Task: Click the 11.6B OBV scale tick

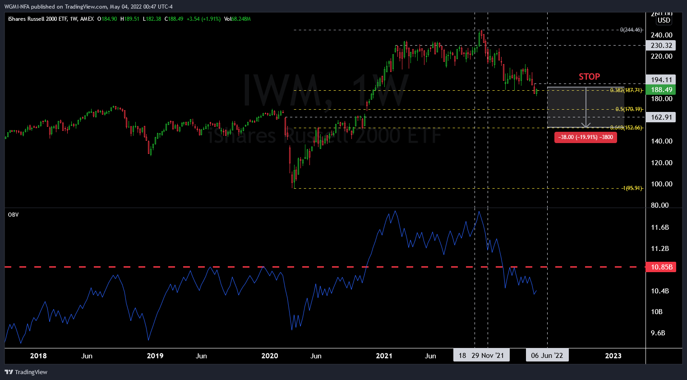Action: 660,227
